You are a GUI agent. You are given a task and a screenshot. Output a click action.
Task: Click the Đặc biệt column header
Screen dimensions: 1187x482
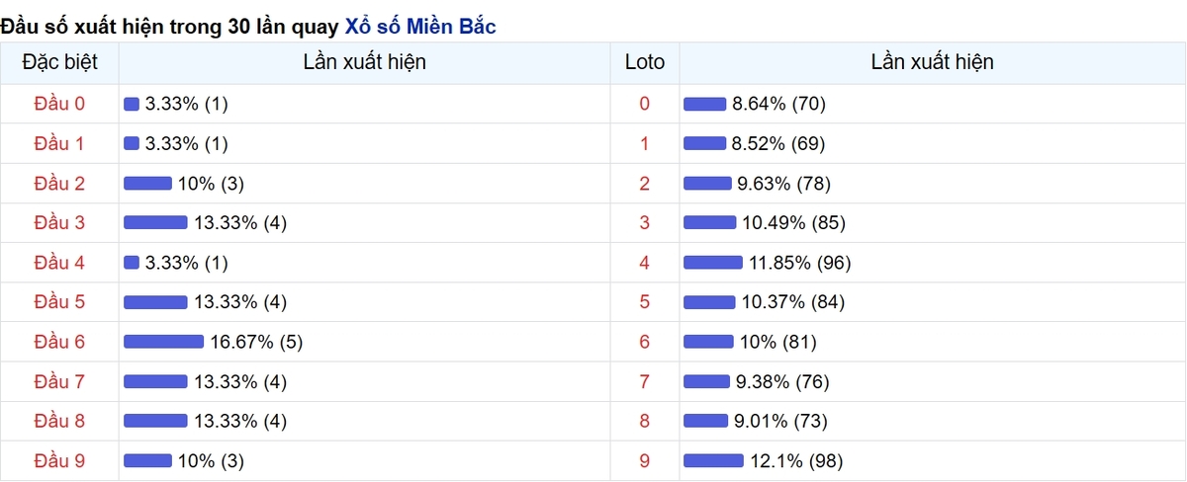(59, 62)
